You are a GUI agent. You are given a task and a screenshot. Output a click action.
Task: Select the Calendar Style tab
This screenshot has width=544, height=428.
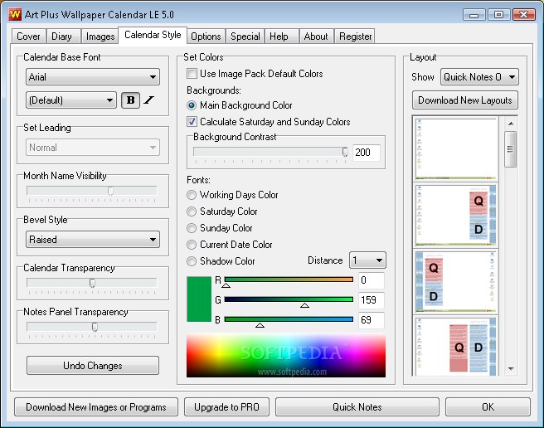[x=153, y=35]
